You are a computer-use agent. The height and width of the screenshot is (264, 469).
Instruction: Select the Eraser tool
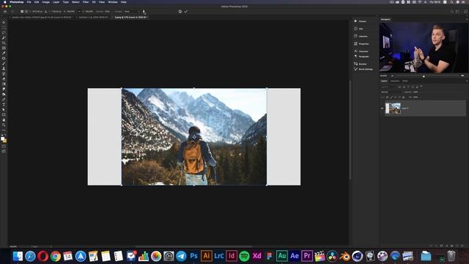4,78
